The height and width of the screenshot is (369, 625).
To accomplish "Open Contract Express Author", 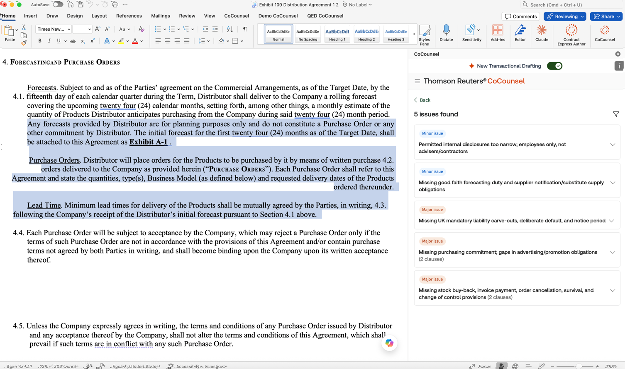I will click(x=571, y=35).
